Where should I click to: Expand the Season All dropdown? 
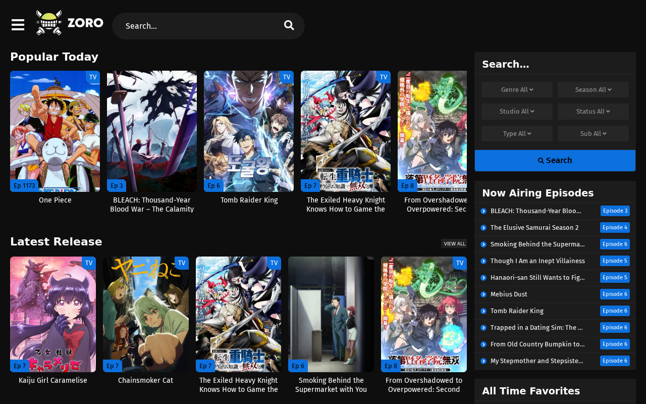(x=593, y=90)
